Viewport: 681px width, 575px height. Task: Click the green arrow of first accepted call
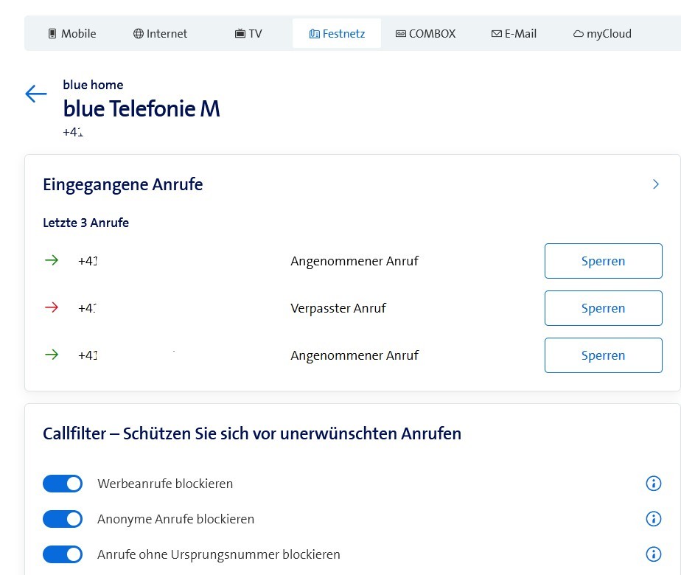52,260
